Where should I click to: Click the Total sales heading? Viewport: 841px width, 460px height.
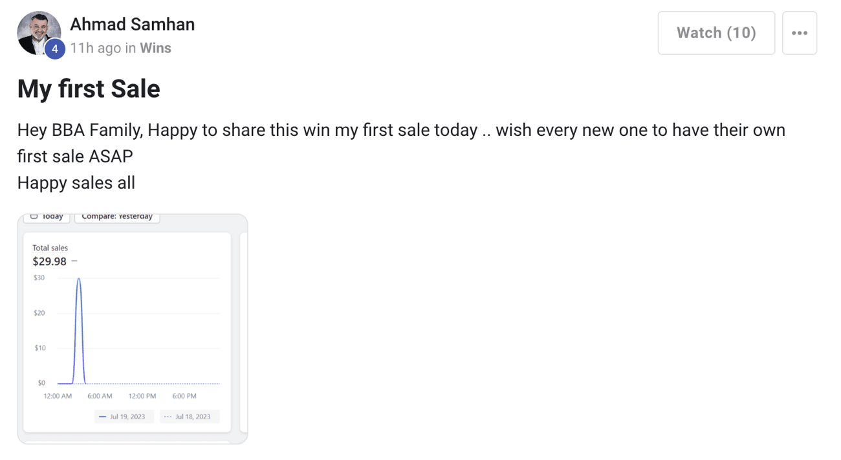click(x=50, y=248)
